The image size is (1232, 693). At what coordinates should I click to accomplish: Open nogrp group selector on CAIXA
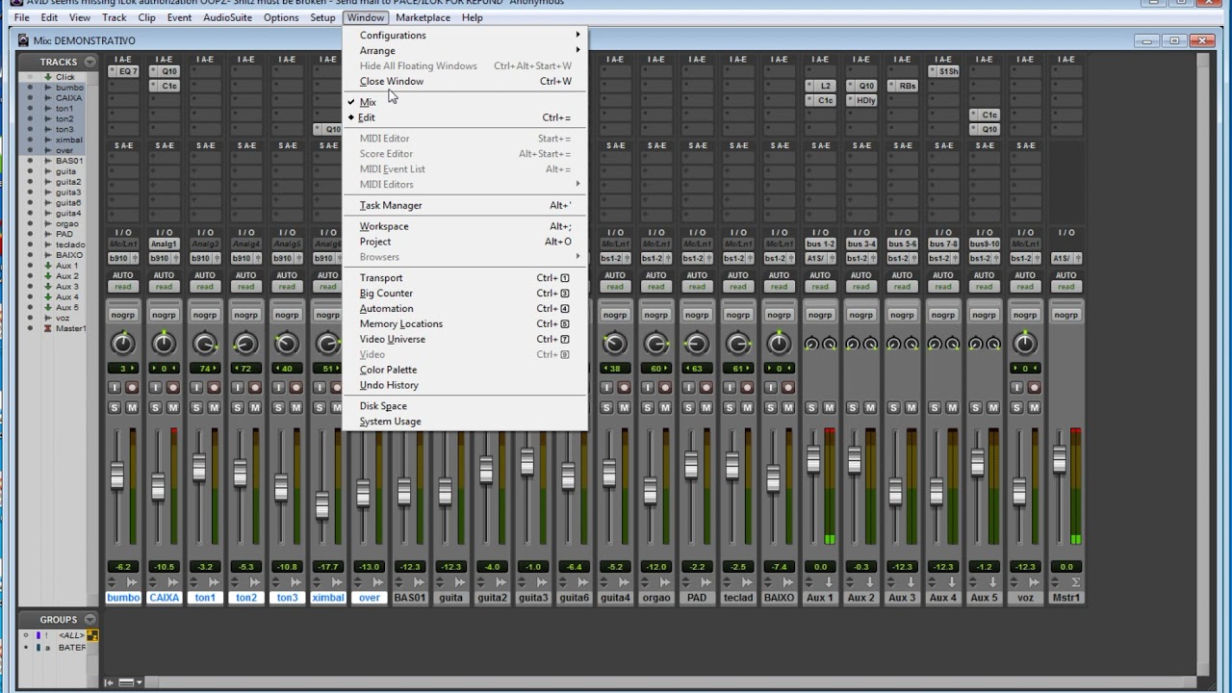[164, 315]
